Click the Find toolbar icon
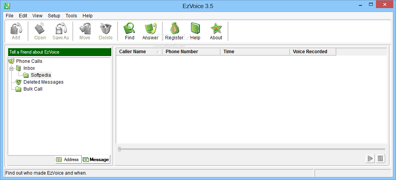This screenshot has width=396, height=180. pyautogui.click(x=130, y=29)
